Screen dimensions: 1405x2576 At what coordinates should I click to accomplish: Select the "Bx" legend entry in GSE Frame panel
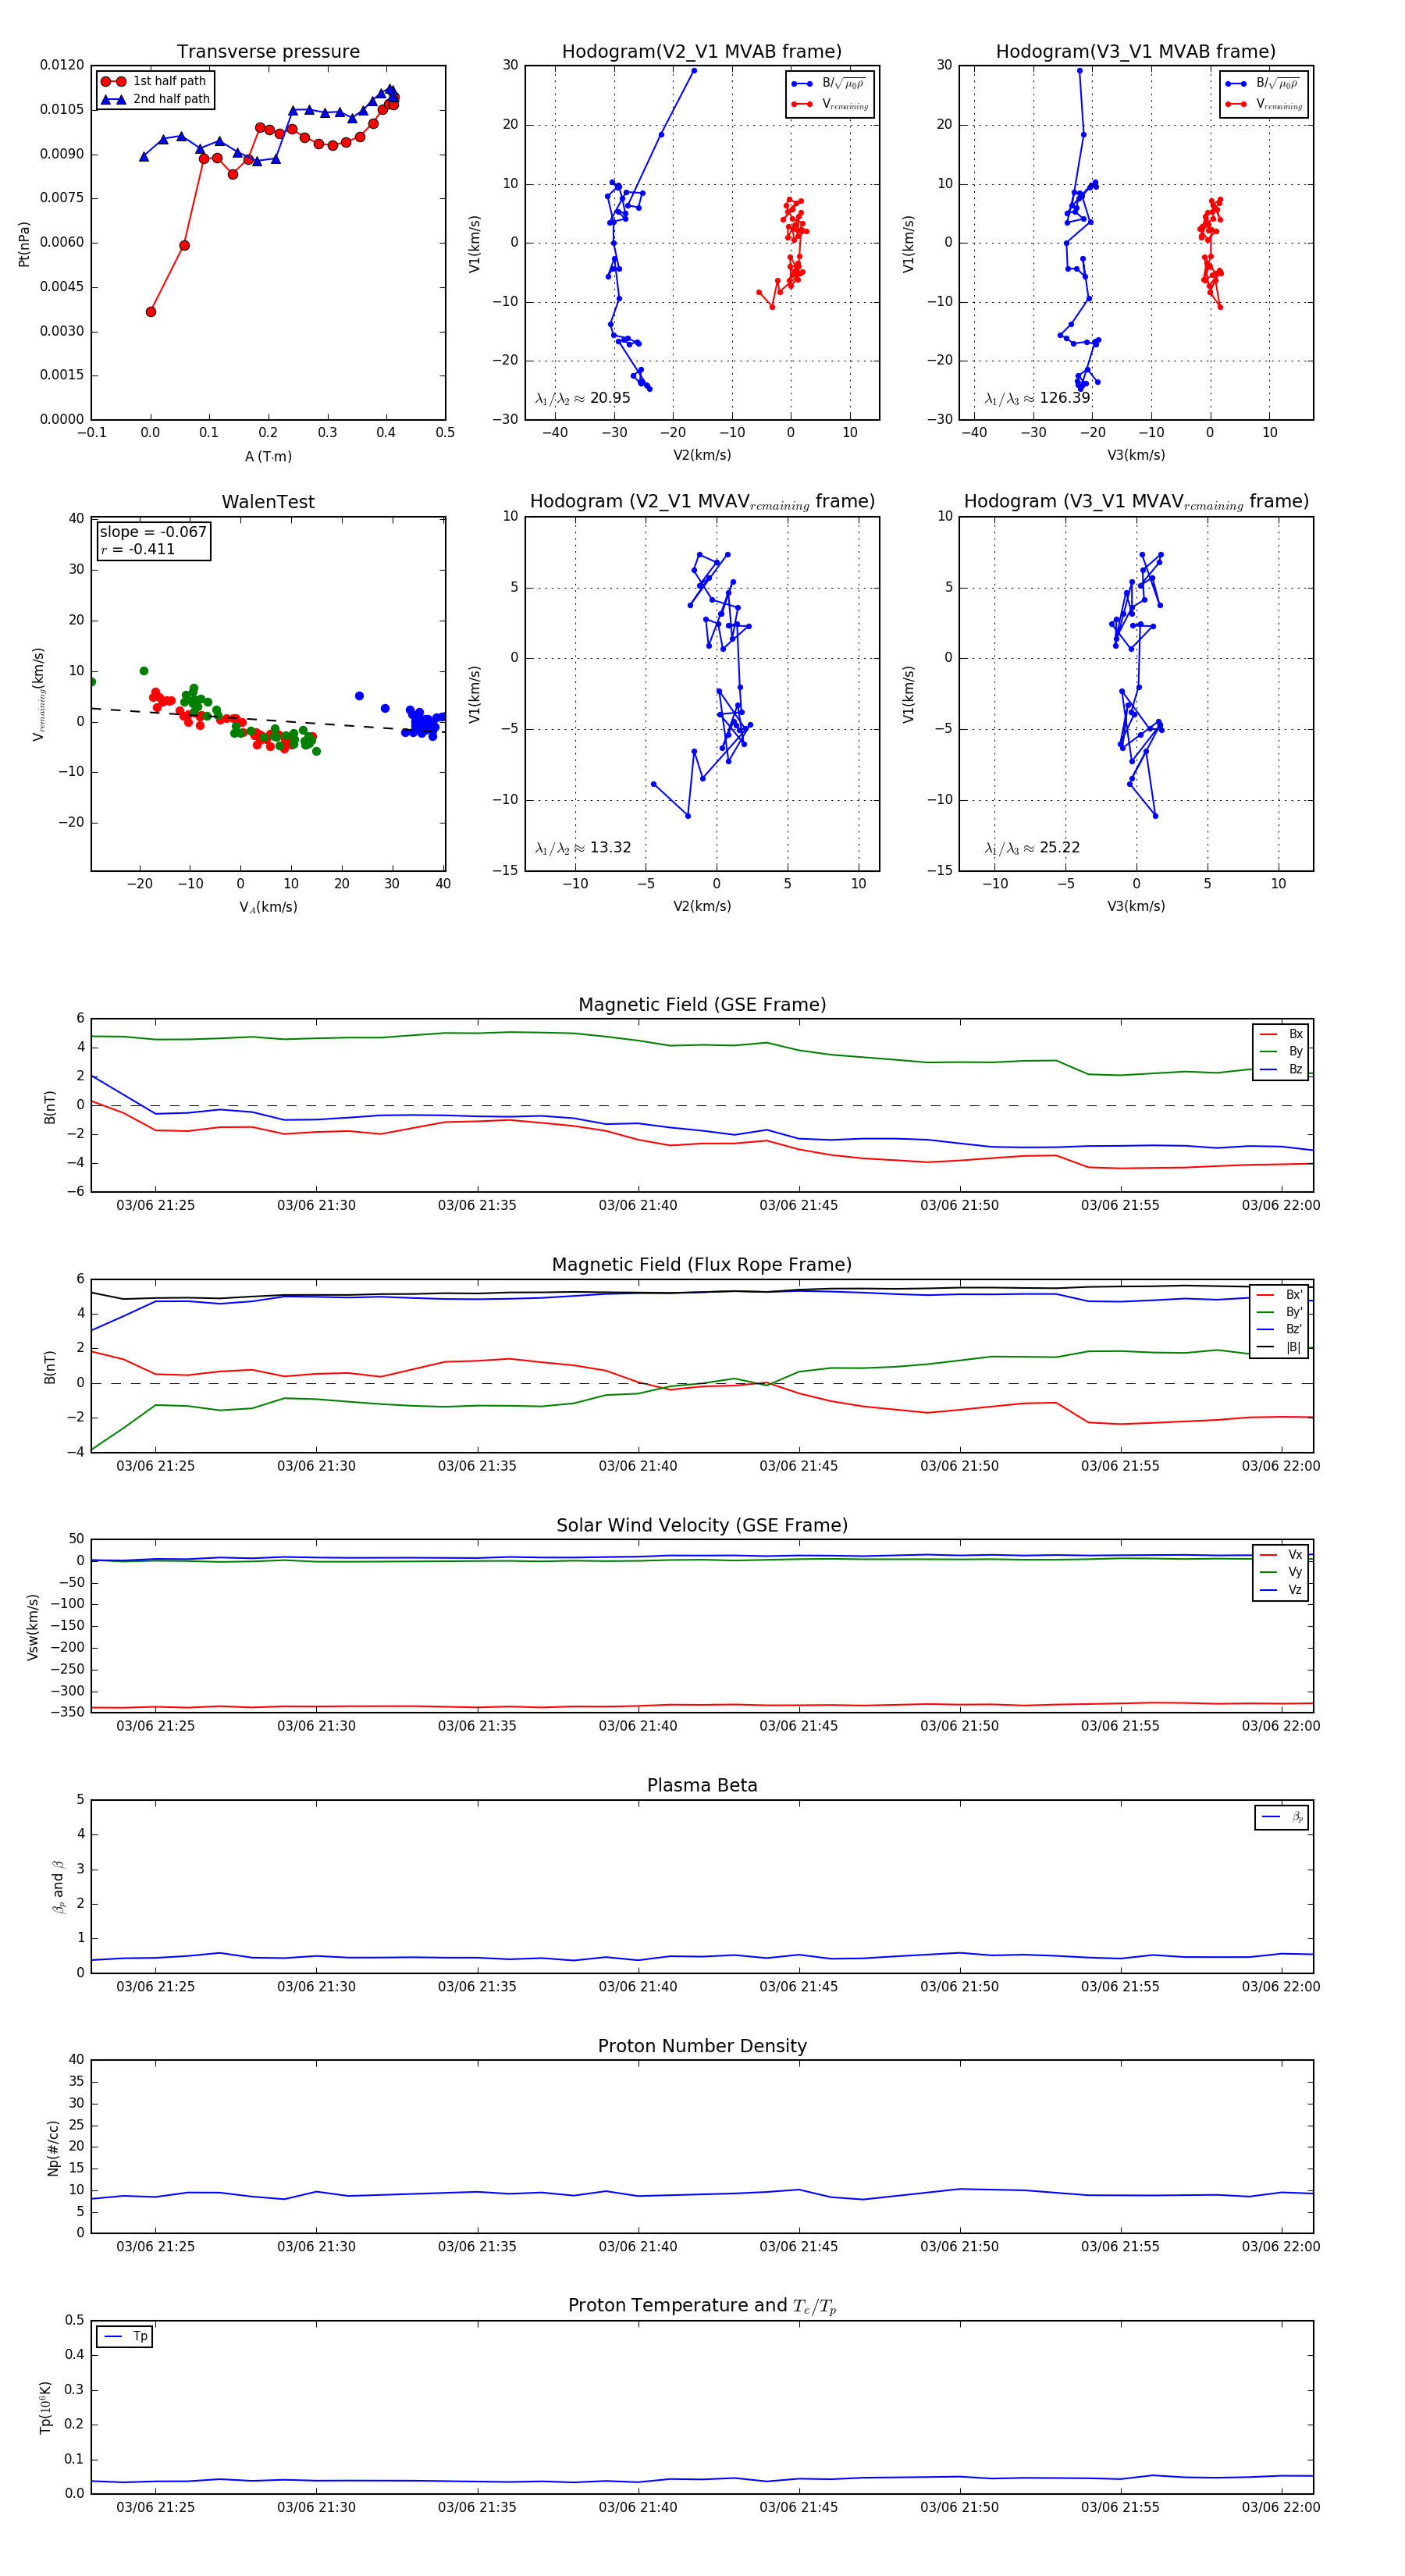tap(1281, 1034)
